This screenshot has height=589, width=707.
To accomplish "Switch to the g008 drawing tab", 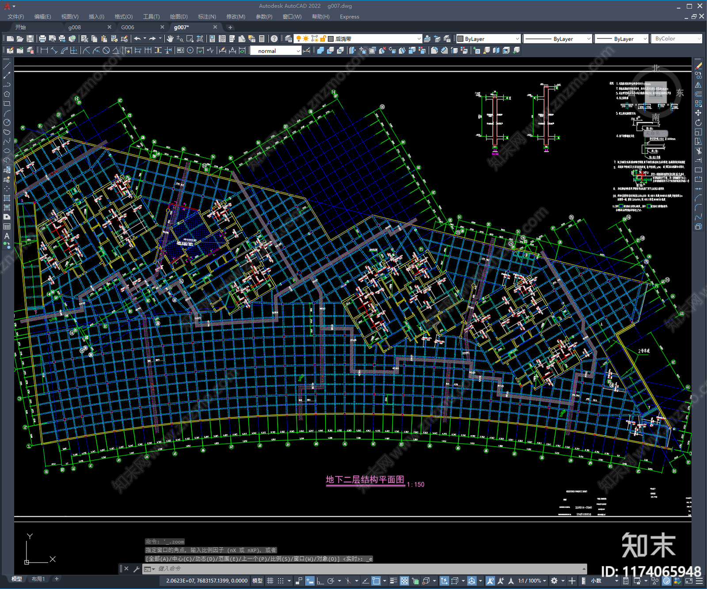I will point(75,27).
